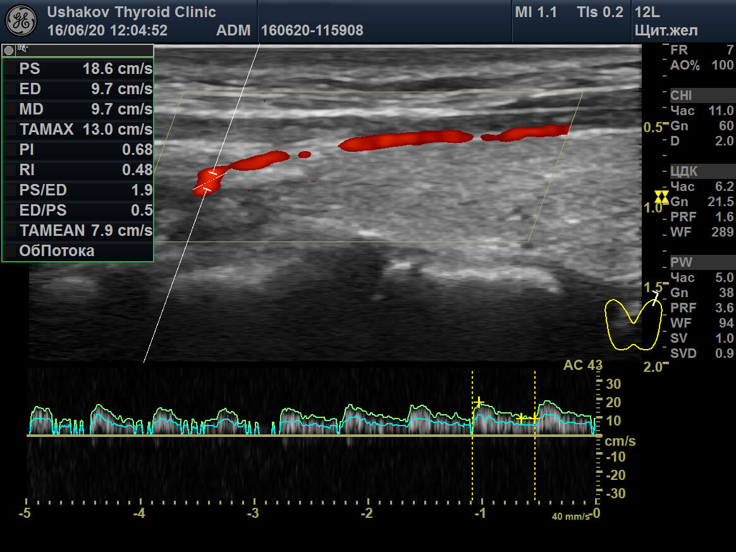Open the ЦДК parameter section header
This screenshot has height=552, width=736.
[x=702, y=171]
